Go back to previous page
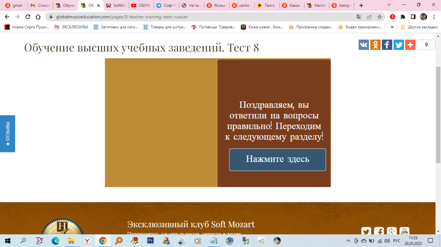441x247 pixels. pyautogui.click(x=7, y=17)
